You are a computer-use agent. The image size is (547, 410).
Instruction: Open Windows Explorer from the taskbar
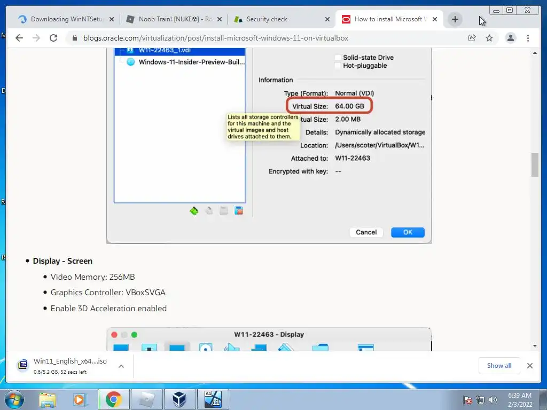coord(48,399)
